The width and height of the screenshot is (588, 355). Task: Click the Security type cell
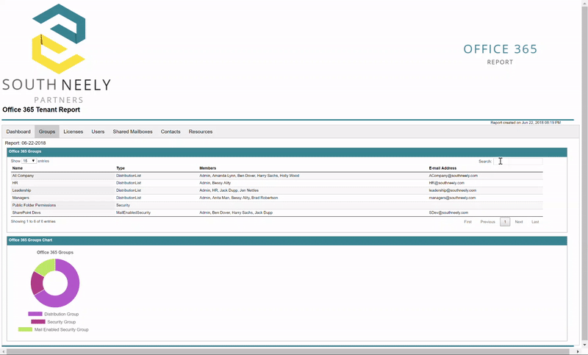click(123, 205)
